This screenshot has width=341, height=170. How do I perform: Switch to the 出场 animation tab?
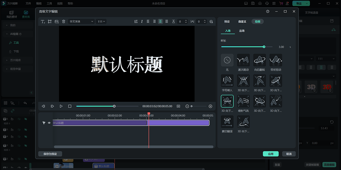[242, 31]
